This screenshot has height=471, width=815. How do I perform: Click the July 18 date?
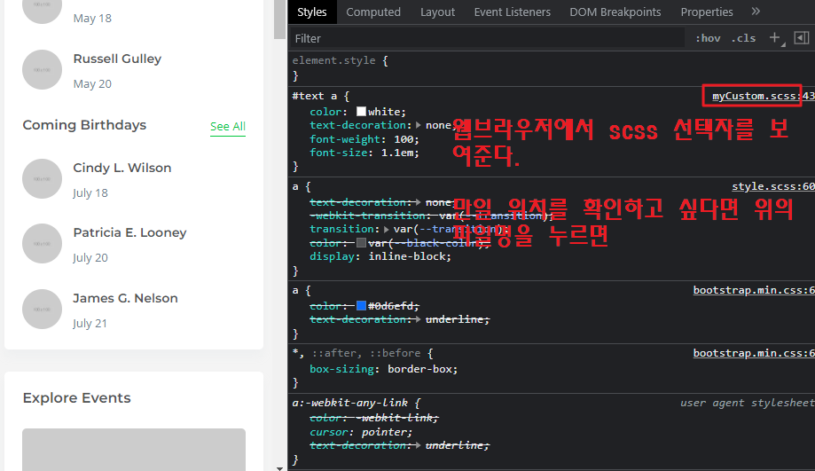click(x=90, y=192)
